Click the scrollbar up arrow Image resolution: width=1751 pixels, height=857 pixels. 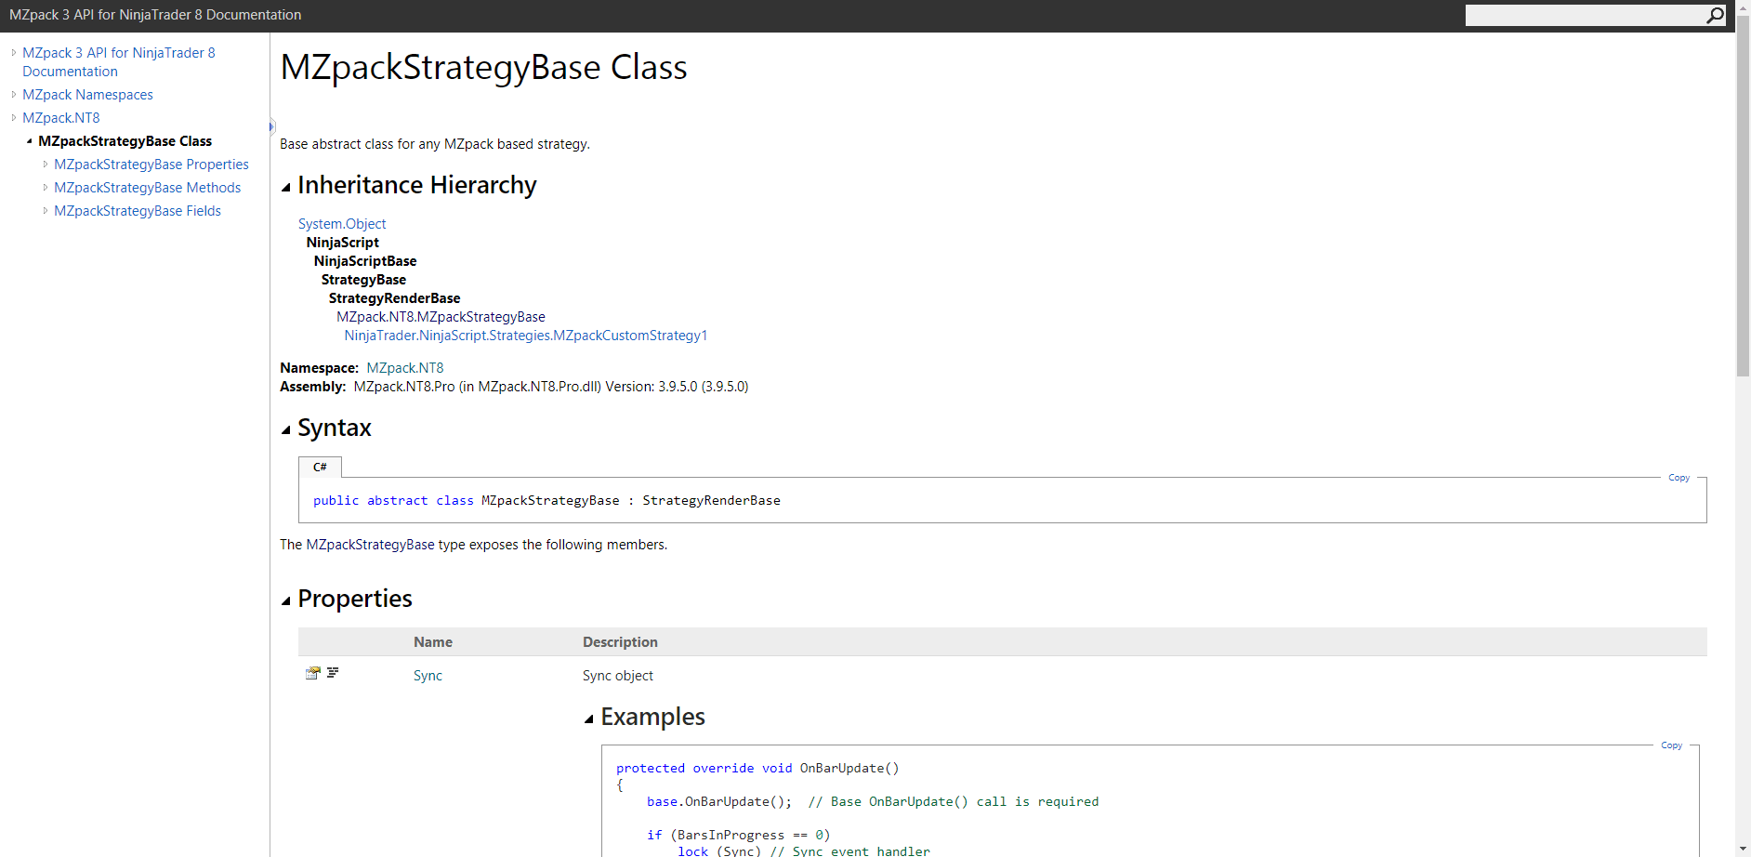click(x=1743, y=7)
